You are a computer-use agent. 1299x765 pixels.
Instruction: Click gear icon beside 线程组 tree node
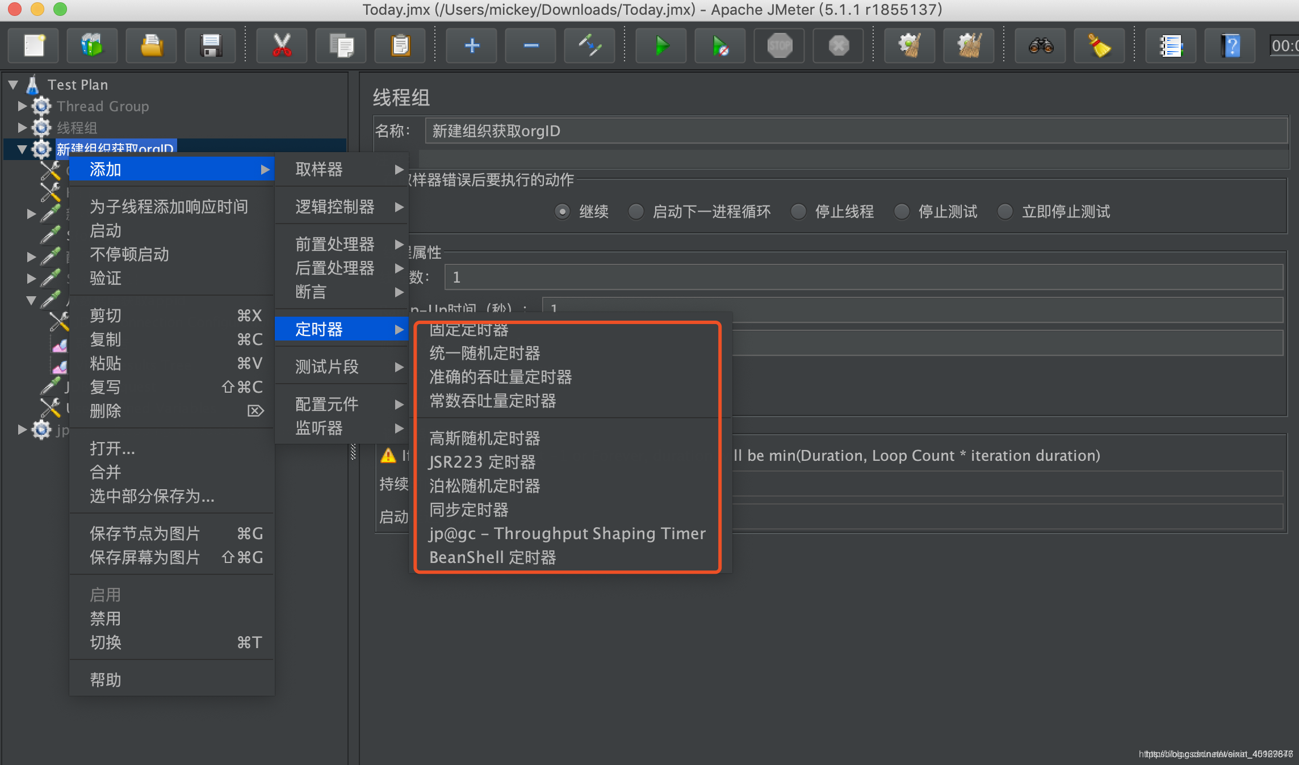[41, 128]
